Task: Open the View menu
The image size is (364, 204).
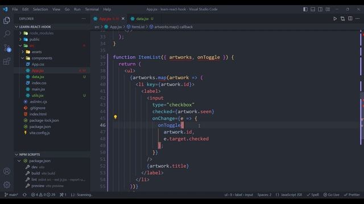Action: (x=56, y=9)
